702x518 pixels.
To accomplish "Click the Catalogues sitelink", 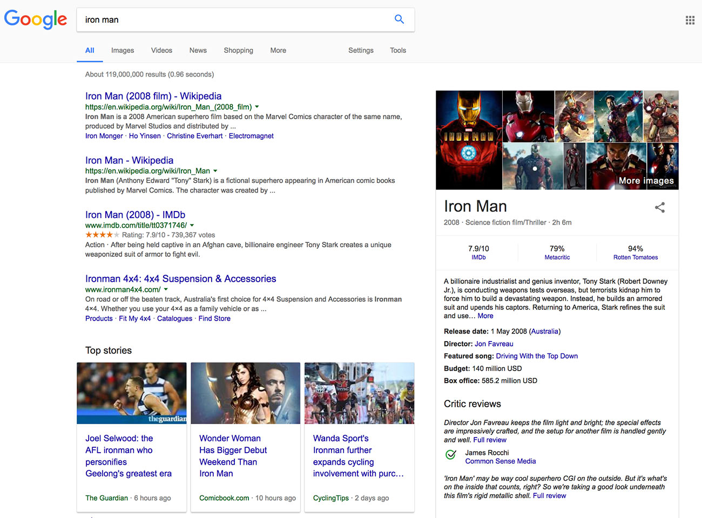I will click(x=174, y=318).
